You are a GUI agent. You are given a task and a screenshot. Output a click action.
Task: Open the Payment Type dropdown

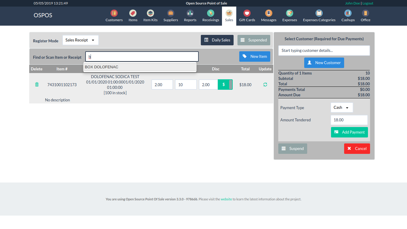pyautogui.click(x=341, y=107)
